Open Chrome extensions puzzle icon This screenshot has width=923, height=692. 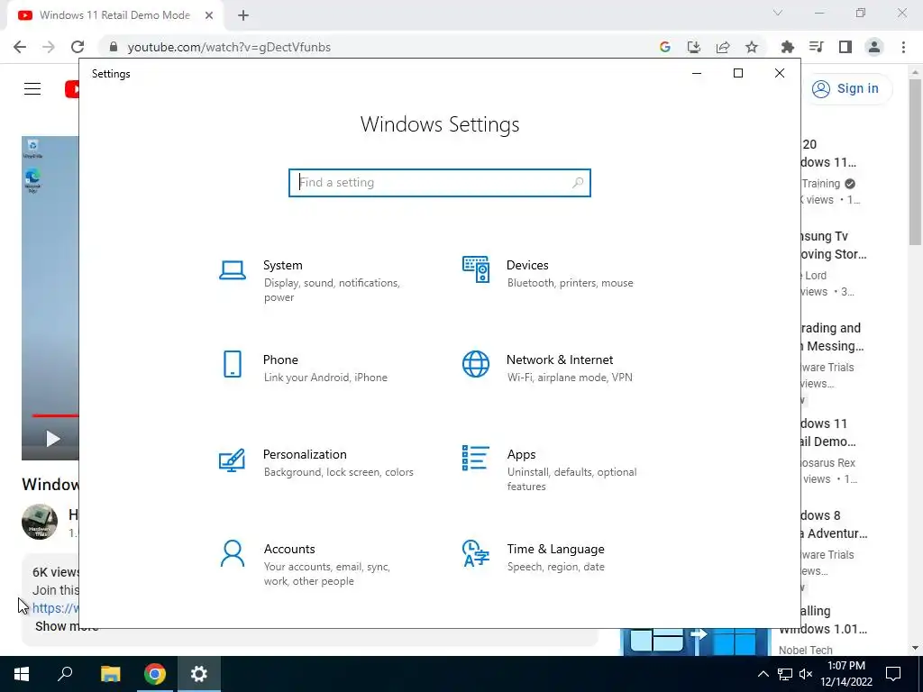click(x=787, y=47)
